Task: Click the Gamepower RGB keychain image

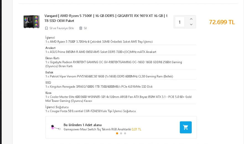Action: click(x=56, y=127)
